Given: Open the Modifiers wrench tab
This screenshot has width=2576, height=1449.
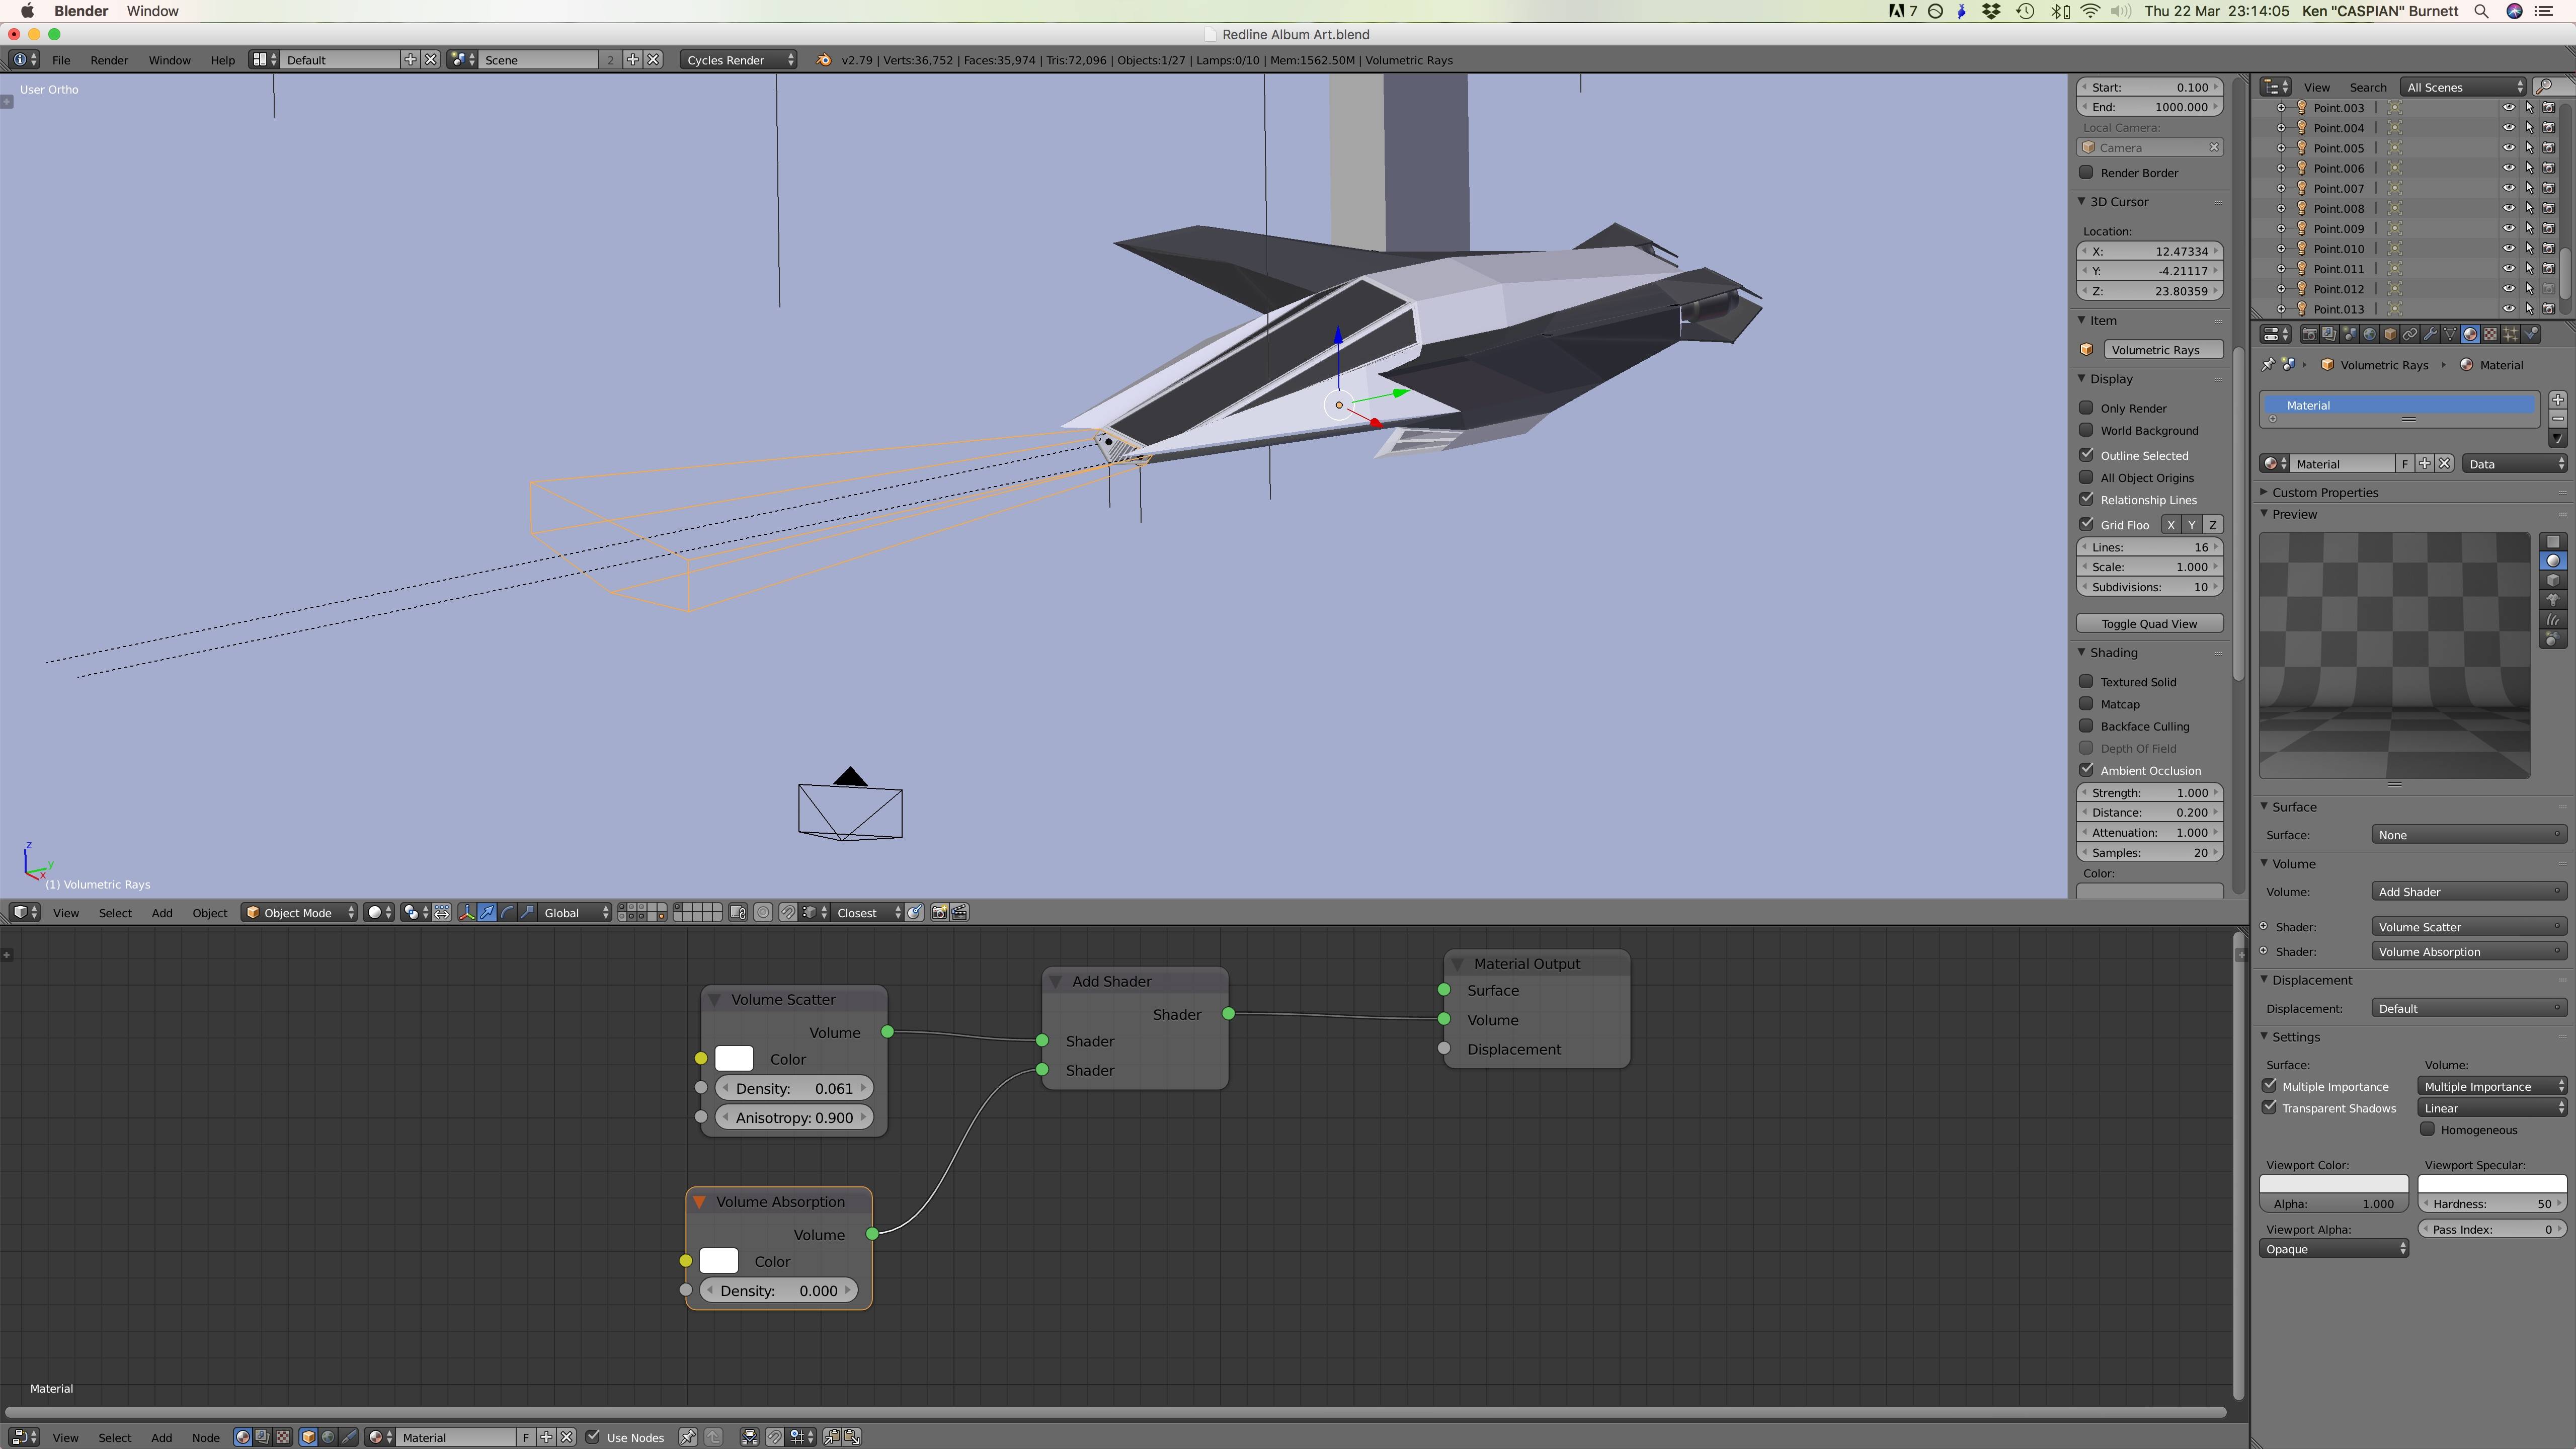Looking at the screenshot, I should click(2431, 334).
